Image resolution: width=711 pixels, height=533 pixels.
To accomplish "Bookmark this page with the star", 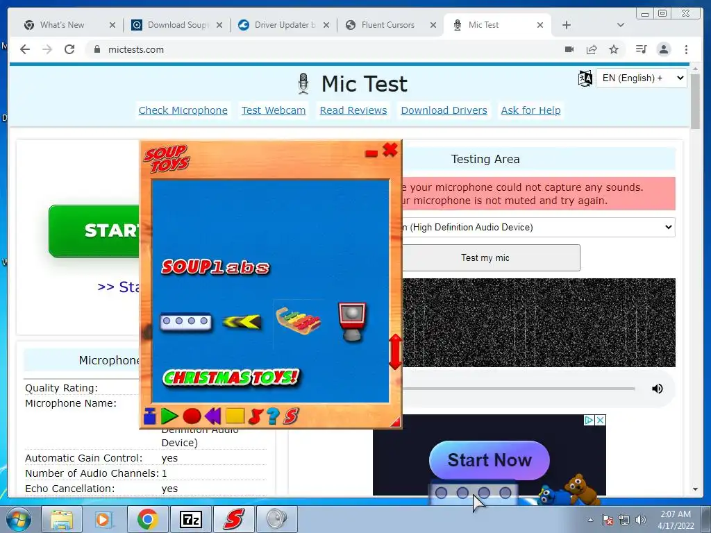I will pyautogui.click(x=614, y=49).
